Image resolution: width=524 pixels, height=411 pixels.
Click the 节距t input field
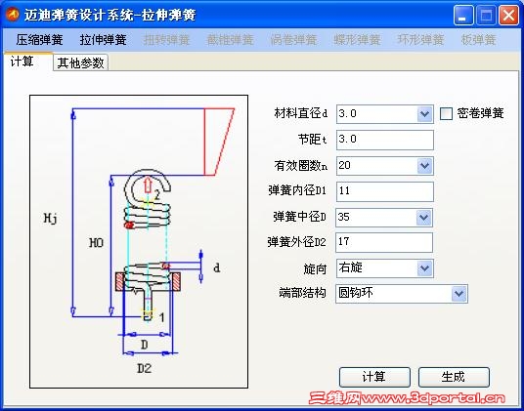coord(385,140)
